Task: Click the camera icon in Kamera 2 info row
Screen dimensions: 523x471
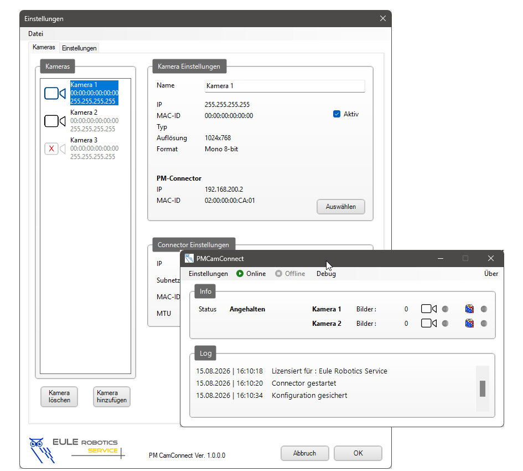Action: (x=428, y=323)
